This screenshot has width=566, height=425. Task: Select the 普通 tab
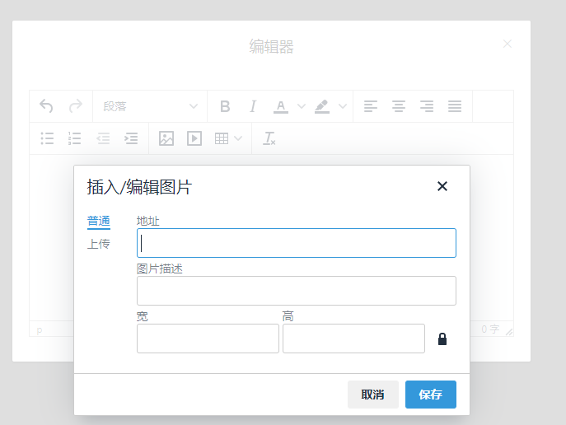[x=99, y=221]
